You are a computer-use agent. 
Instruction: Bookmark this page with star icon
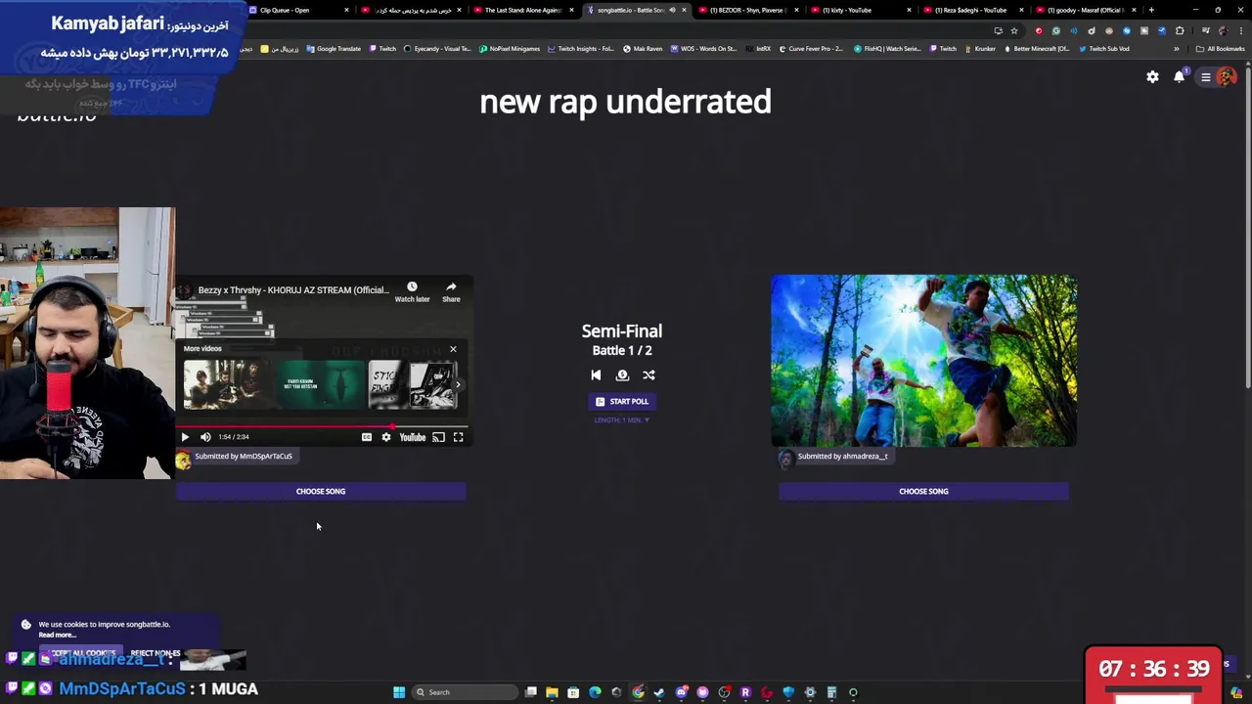tap(1014, 31)
